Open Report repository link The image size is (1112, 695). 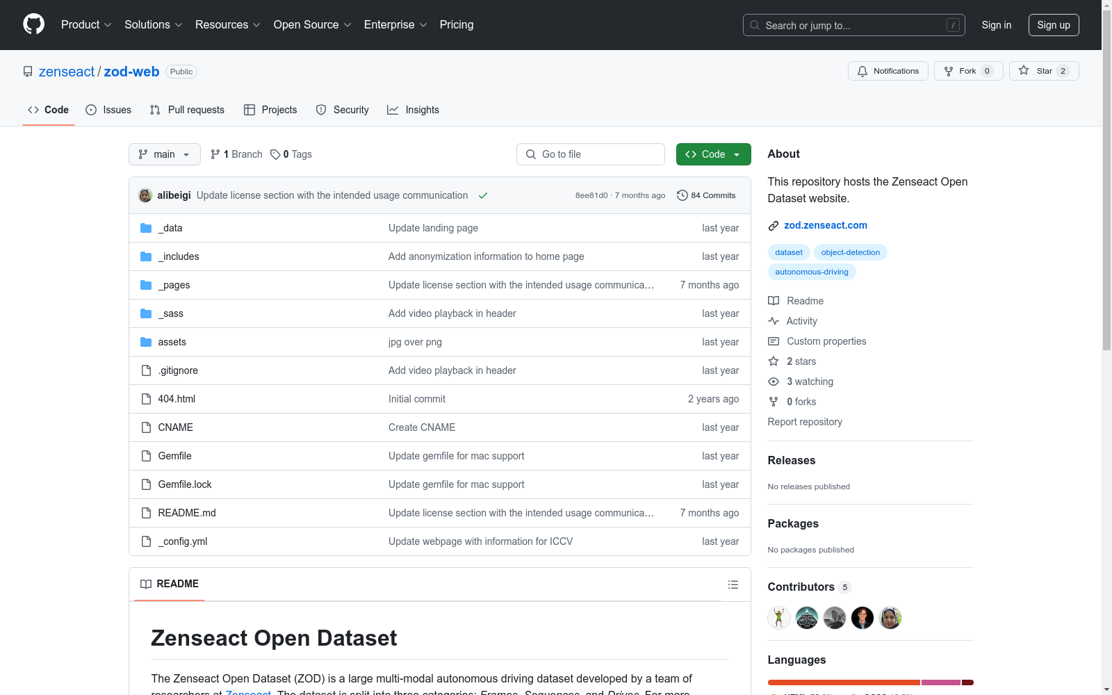point(805,422)
